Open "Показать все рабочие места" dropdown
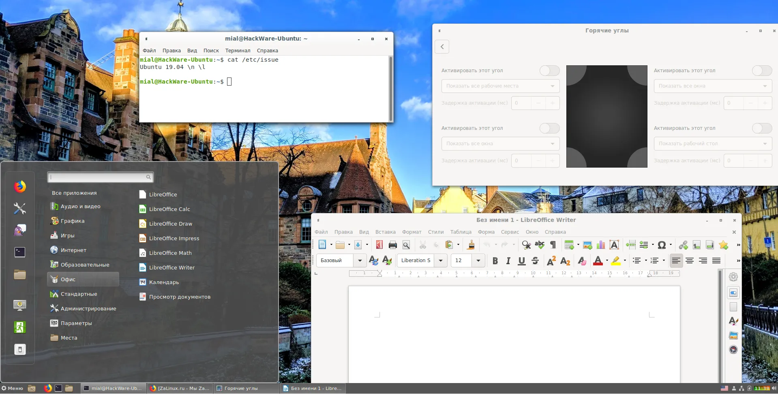Viewport: 778px width, 394px height. click(500, 86)
